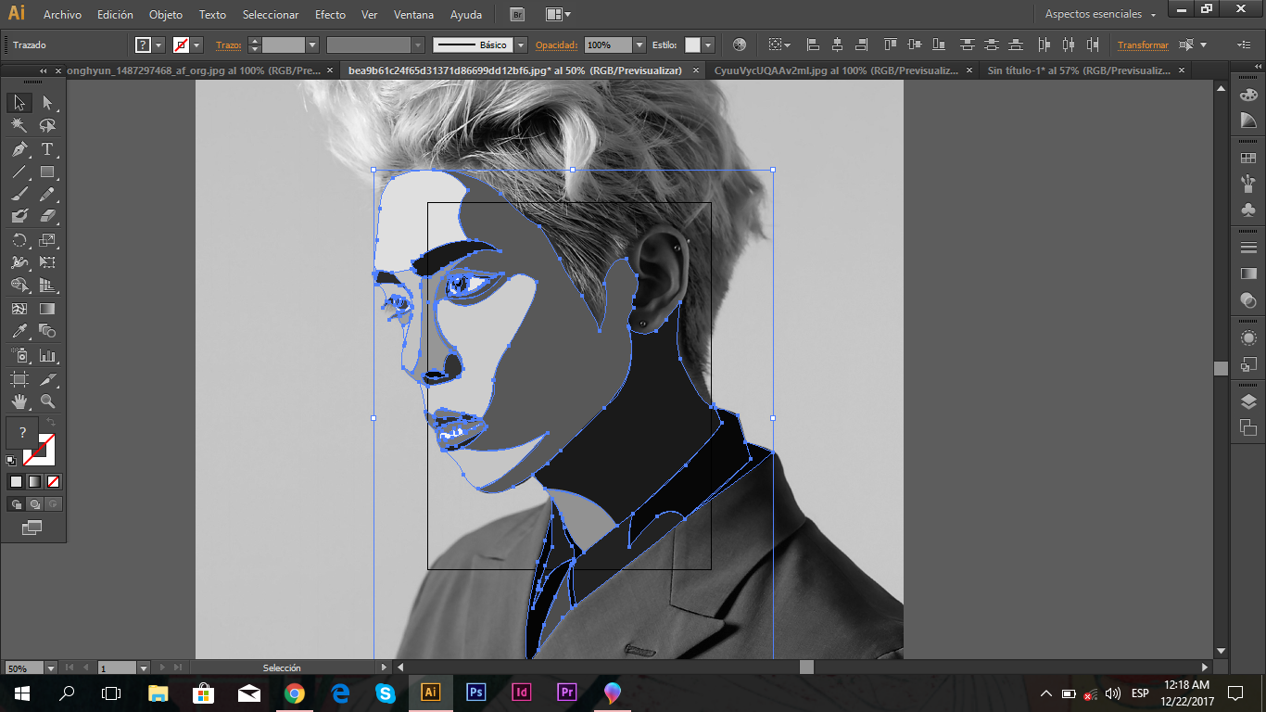Swap fill and stroke arrow
This screenshot has height=712, width=1266.
click(51, 423)
